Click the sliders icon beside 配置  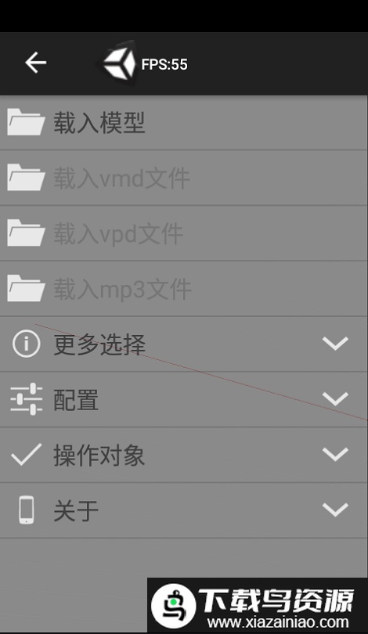tap(27, 399)
